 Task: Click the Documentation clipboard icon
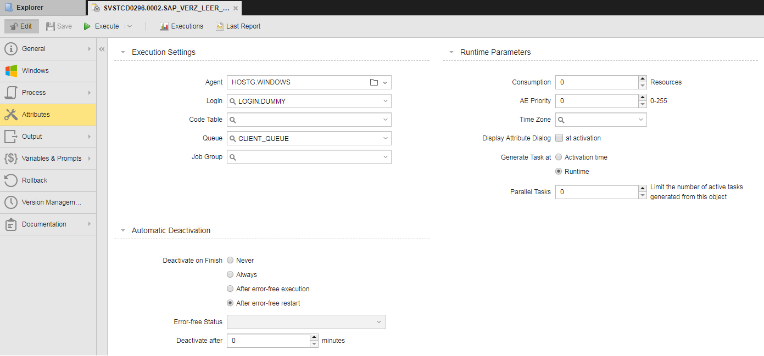pos(11,224)
